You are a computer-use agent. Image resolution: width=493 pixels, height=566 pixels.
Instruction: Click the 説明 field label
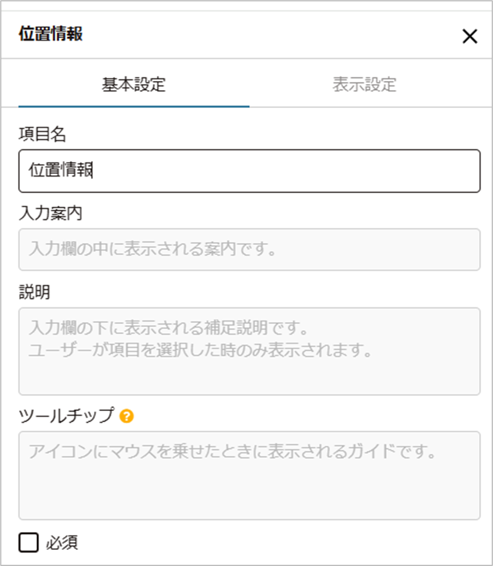[x=35, y=292]
